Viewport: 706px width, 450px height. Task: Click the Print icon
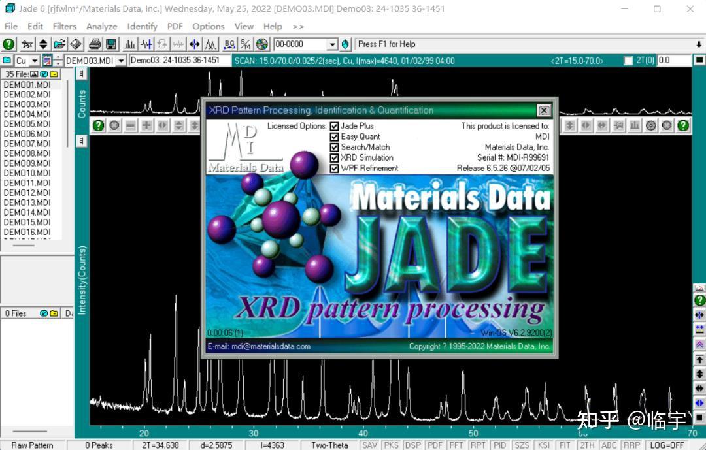(96, 44)
